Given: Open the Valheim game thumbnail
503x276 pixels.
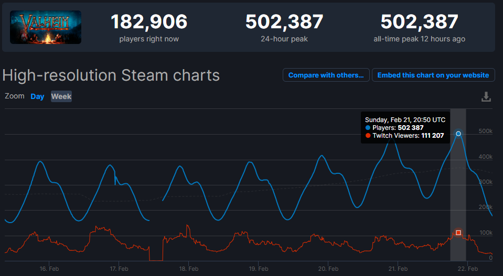Looking at the screenshot, I should [x=46, y=27].
